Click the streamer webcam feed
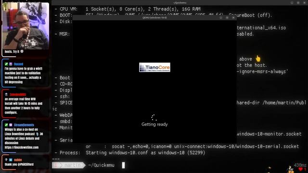 click(x=26, y=25)
